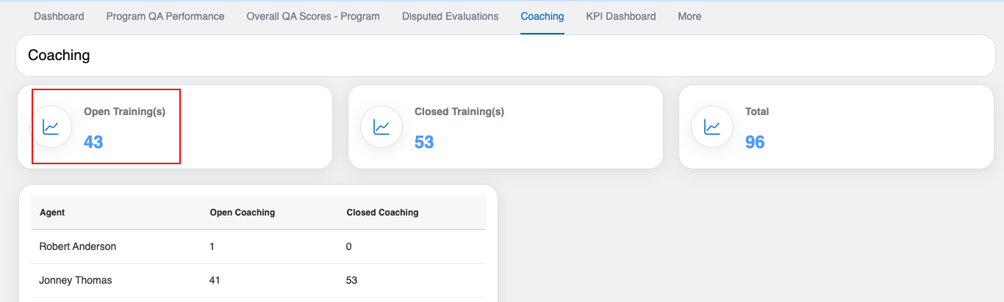The width and height of the screenshot is (1004, 302).
Task: Expand the More menu
Action: click(x=689, y=16)
